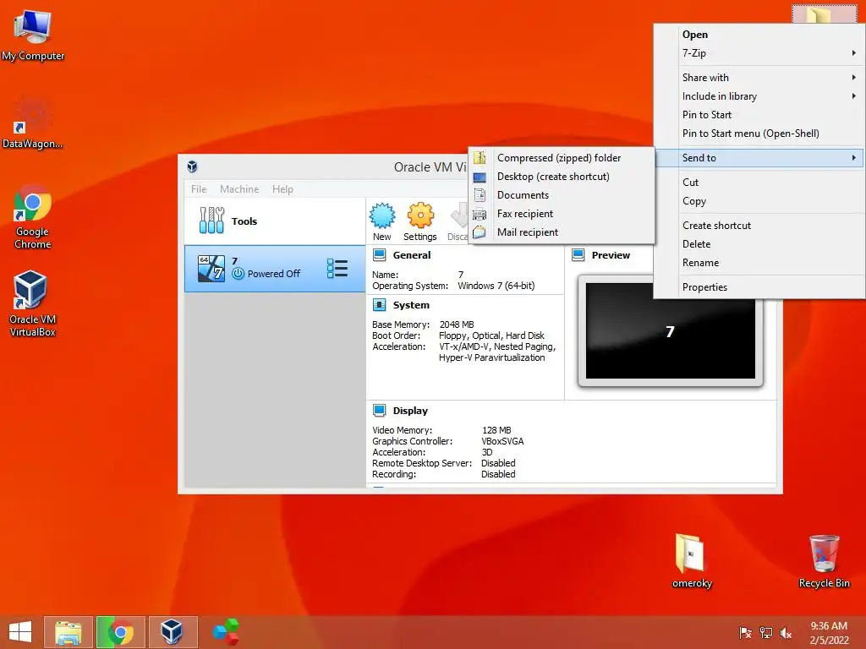Select the omeroky folder on desktop
866x649 pixels.
pyautogui.click(x=692, y=561)
